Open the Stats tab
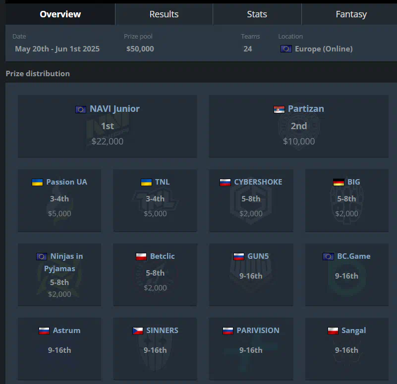Screen dimensions: 397x384 (x=257, y=14)
